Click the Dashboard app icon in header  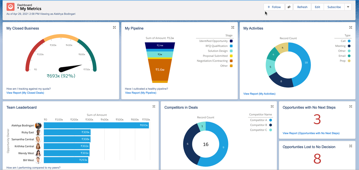(x=10, y=7)
